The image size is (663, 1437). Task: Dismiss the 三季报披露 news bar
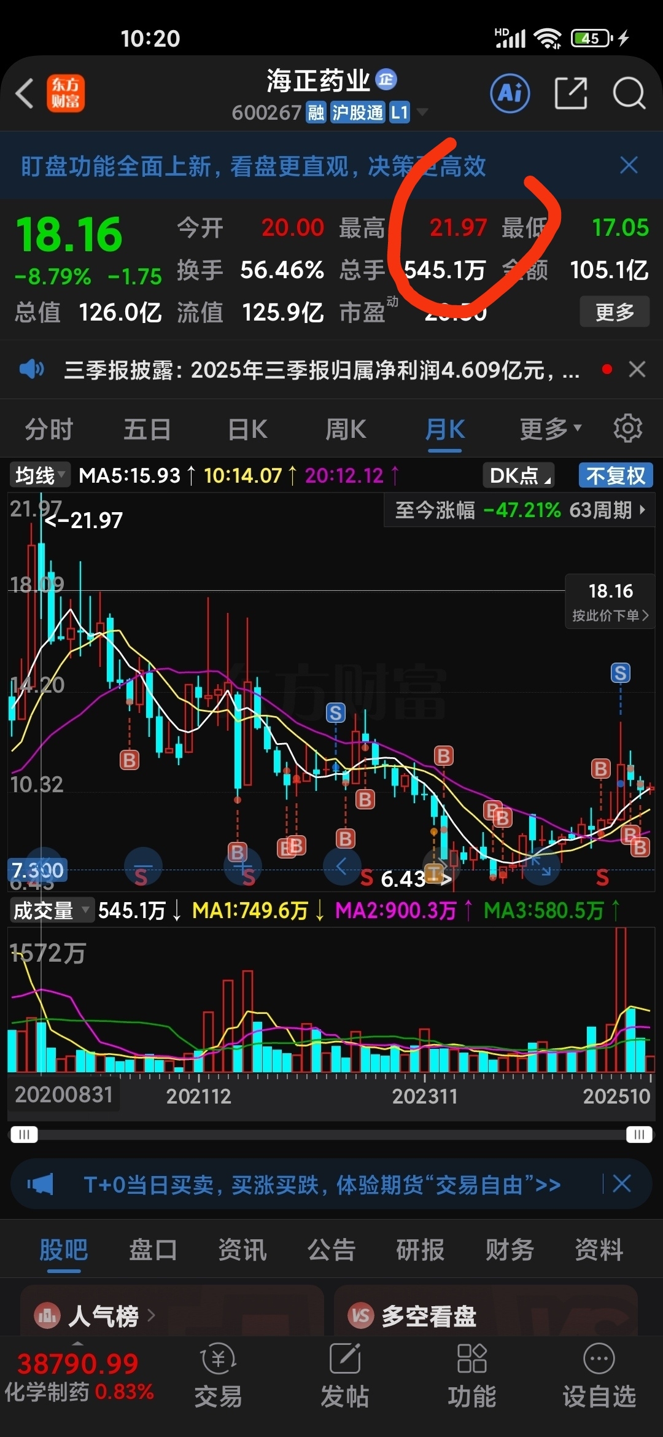tap(637, 369)
